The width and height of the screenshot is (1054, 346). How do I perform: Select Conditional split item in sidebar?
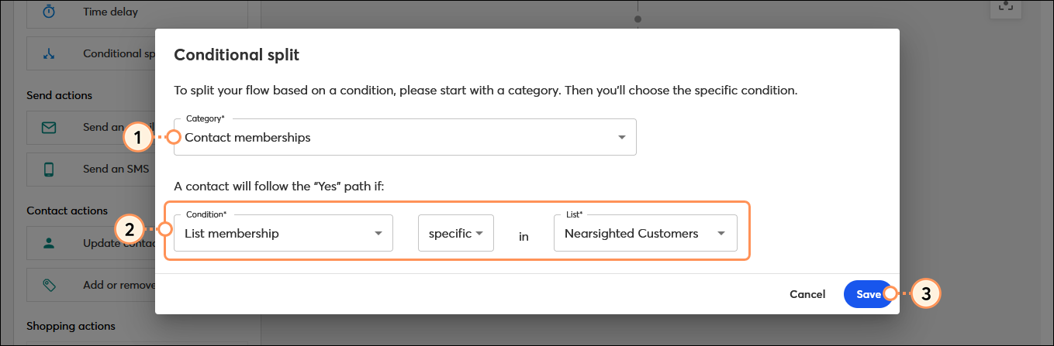(91, 54)
